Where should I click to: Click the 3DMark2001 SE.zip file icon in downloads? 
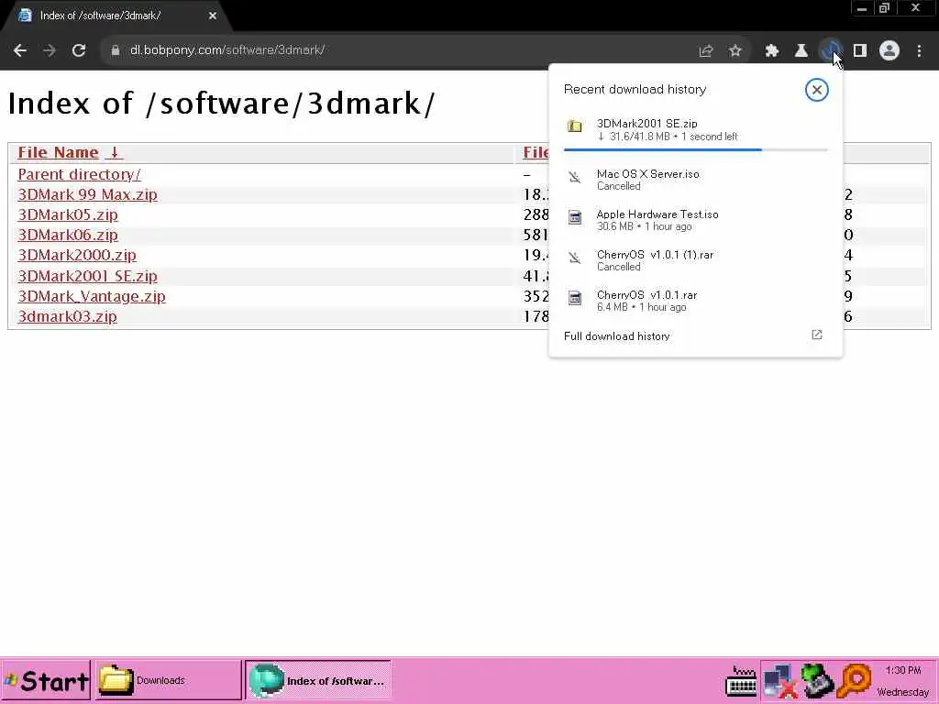coord(575,126)
